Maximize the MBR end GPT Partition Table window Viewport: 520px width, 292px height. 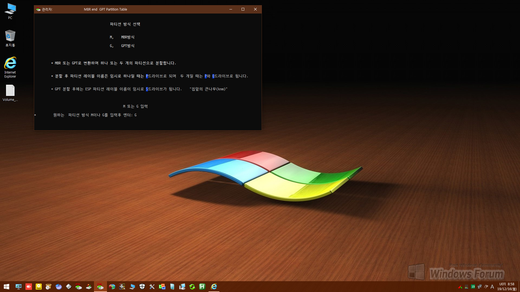pos(243,9)
